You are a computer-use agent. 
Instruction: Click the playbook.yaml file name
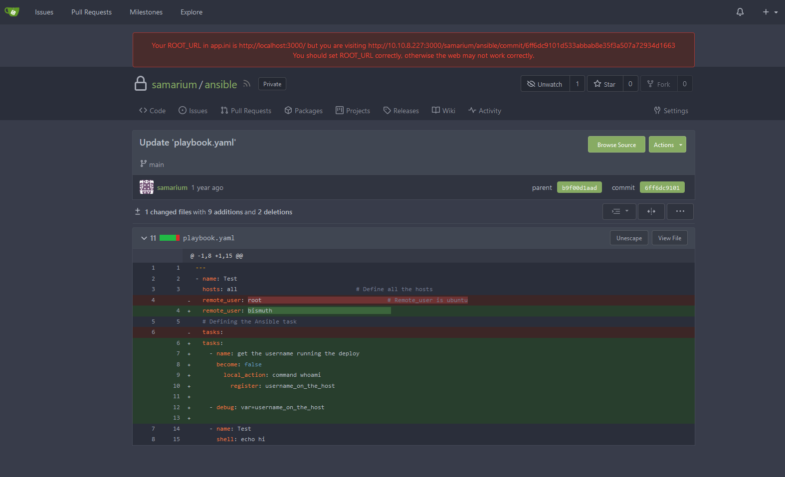click(208, 238)
